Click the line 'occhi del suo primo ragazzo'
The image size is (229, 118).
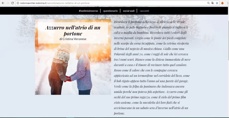point(150,97)
